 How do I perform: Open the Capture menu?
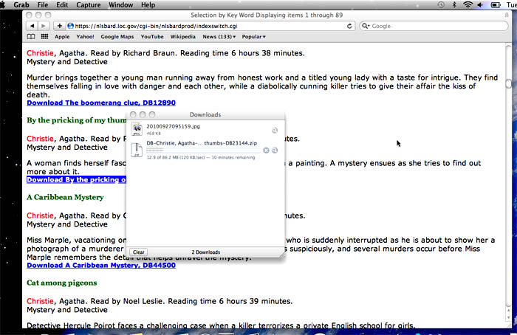click(x=89, y=4)
